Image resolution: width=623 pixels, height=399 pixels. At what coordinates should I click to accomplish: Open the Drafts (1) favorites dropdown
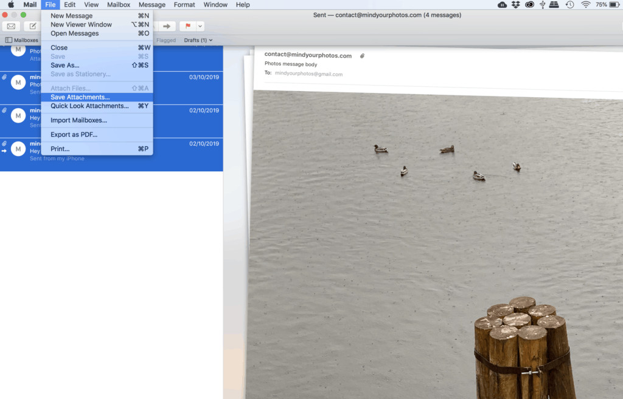click(198, 40)
